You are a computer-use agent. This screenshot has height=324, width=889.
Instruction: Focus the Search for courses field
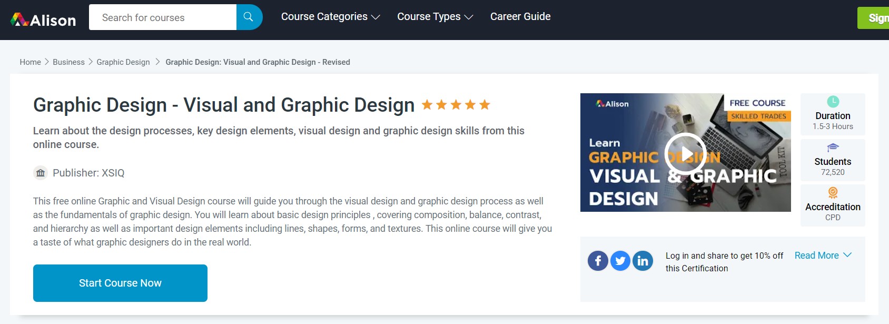pos(163,17)
